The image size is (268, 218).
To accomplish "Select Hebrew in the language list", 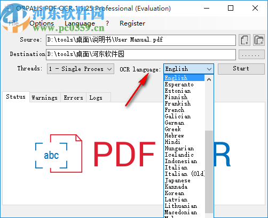I will pyautogui.click(x=184, y=135).
